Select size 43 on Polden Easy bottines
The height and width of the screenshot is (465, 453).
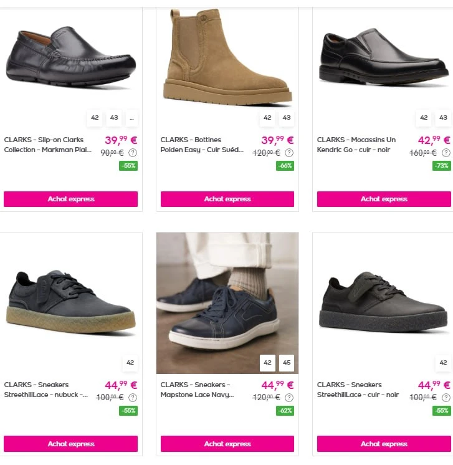(x=287, y=118)
